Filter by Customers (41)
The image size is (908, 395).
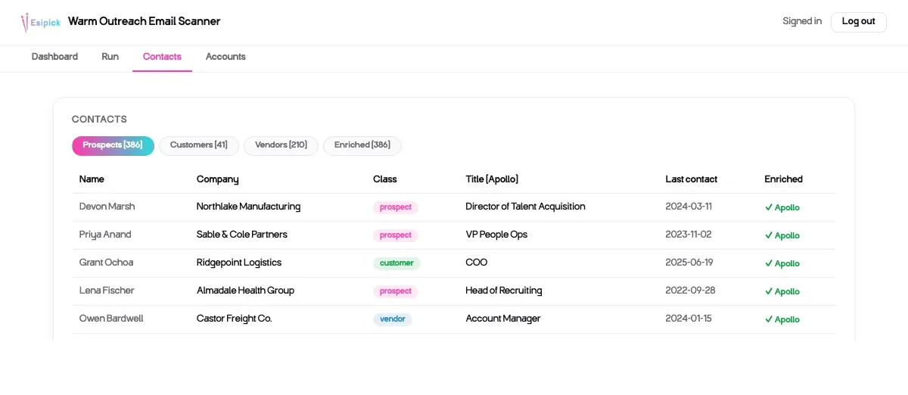[199, 145]
